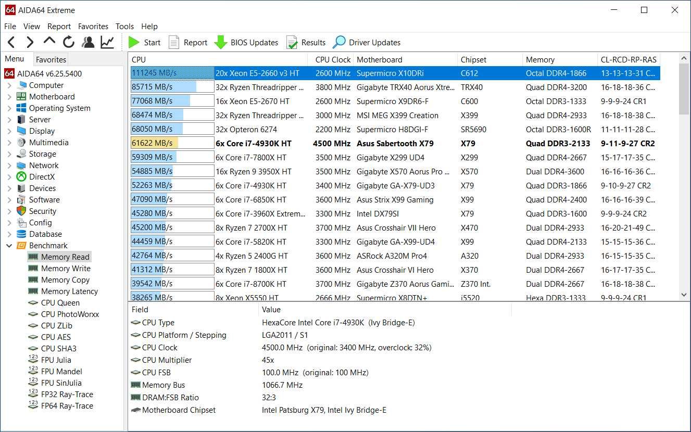The height and width of the screenshot is (432, 691).
Task: Select Memory Write benchmark
Action: pyautogui.click(x=59, y=268)
